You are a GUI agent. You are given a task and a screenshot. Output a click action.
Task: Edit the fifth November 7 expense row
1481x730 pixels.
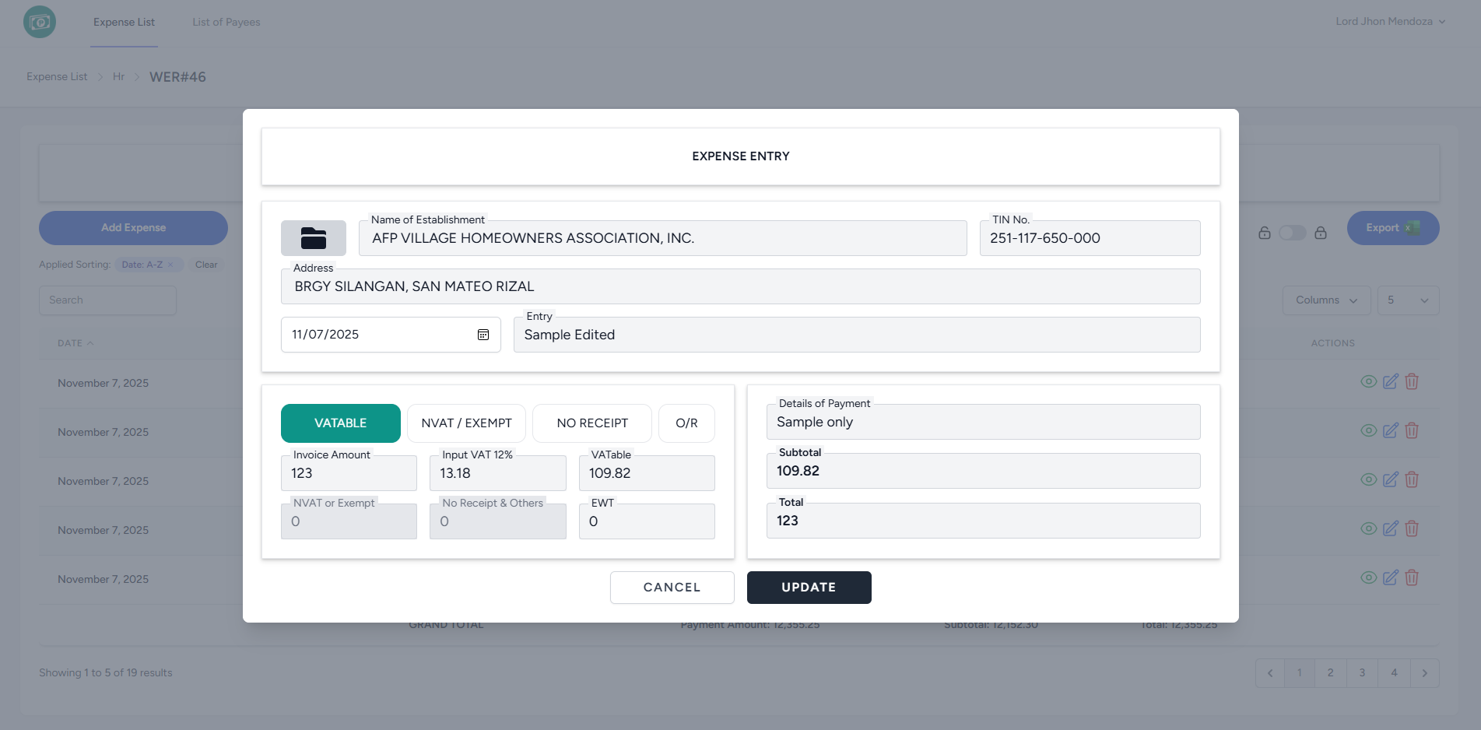pyautogui.click(x=1391, y=577)
